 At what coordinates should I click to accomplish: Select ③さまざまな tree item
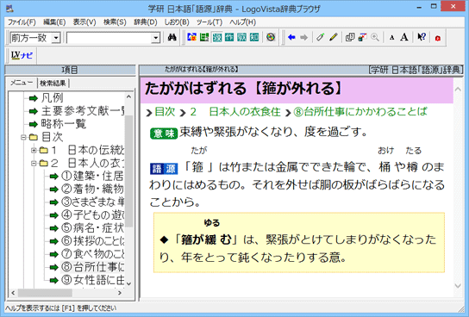click(x=92, y=202)
